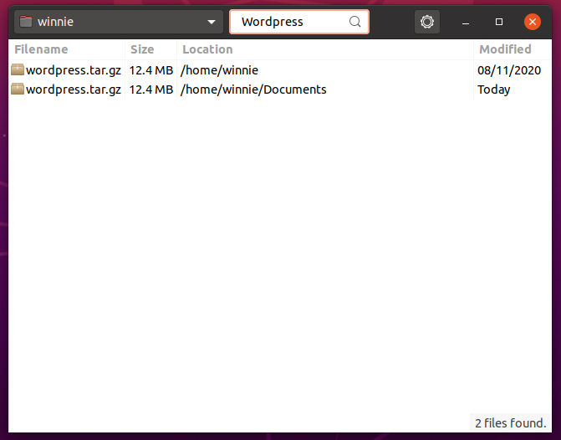Expand the winnie folder dropdown arrow

212,23
